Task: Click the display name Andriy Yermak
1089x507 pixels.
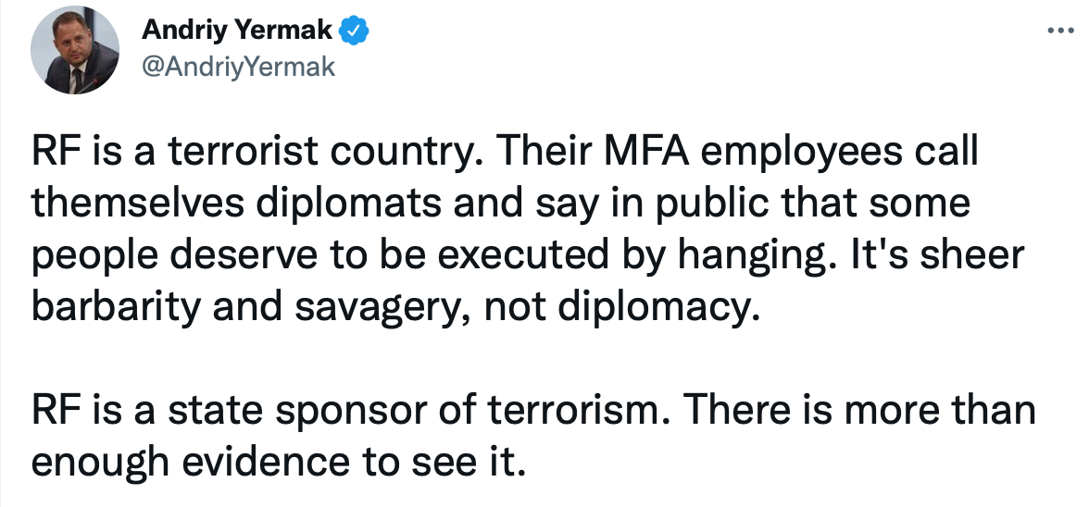Action: [237, 31]
